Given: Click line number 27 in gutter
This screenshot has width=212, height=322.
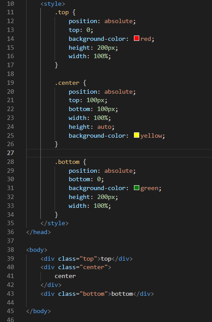Looking at the screenshot, I should click(x=11, y=153).
